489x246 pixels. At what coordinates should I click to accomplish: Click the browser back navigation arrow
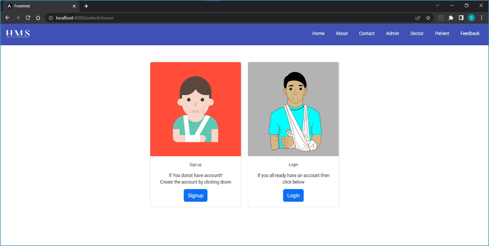tap(7, 18)
